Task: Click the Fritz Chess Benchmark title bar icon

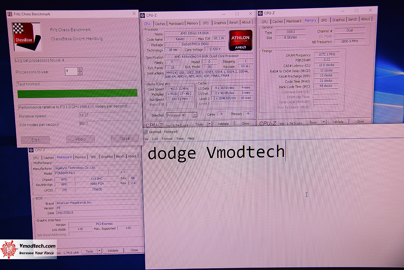Action: [10, 14]
